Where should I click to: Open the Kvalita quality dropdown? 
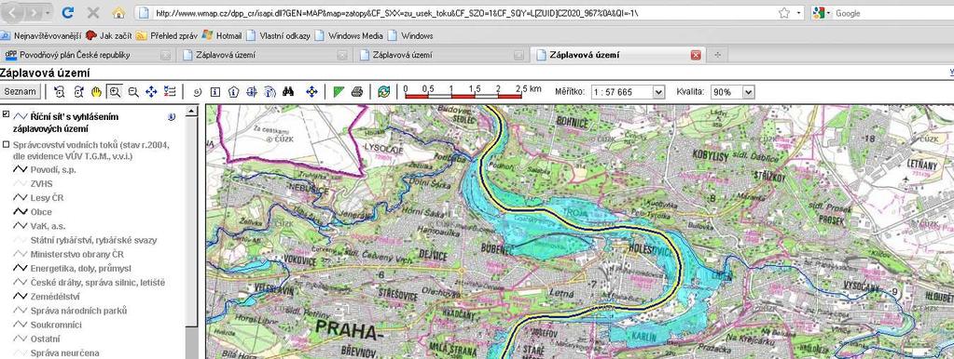click(733, 92)
